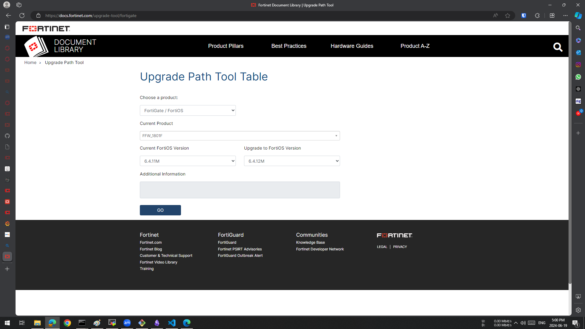Screen dimensions: 585x329
Task: Click inside the Additional Information box
Action: (240, 190)
